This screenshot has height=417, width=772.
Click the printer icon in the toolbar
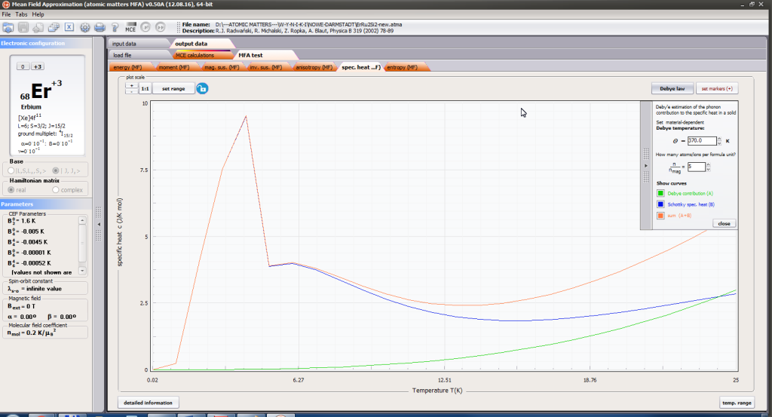99,28
